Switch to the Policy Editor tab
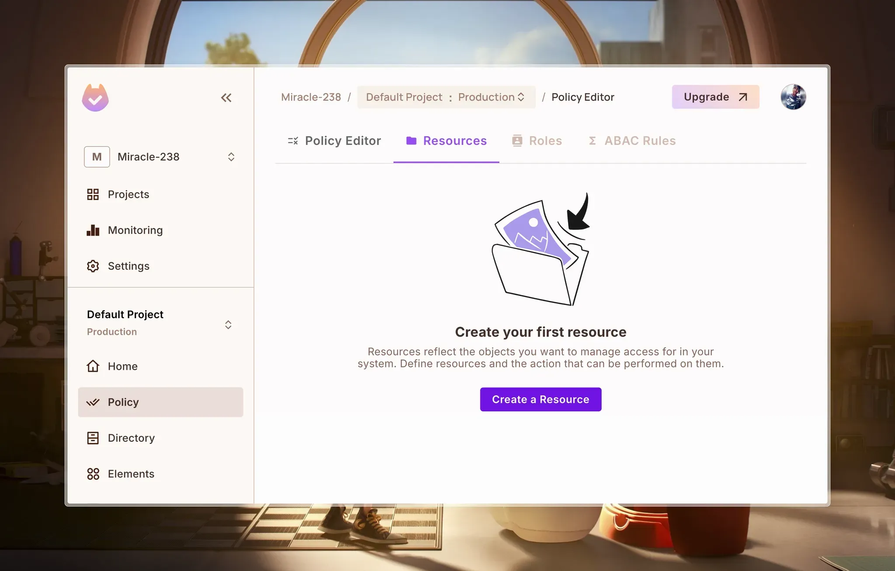Image resolution: width=895 pixels, height=571 pixels. tap(334, 141)
